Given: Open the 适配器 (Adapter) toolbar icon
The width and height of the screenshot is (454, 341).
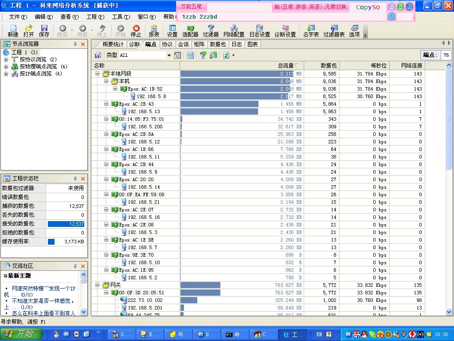Looking at the screenshot, I should pos(190,31).
